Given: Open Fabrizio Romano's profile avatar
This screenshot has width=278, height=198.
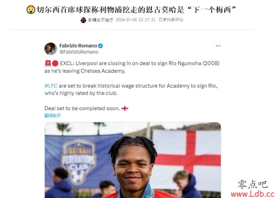Looking at the screenshot, I should 51,49.
